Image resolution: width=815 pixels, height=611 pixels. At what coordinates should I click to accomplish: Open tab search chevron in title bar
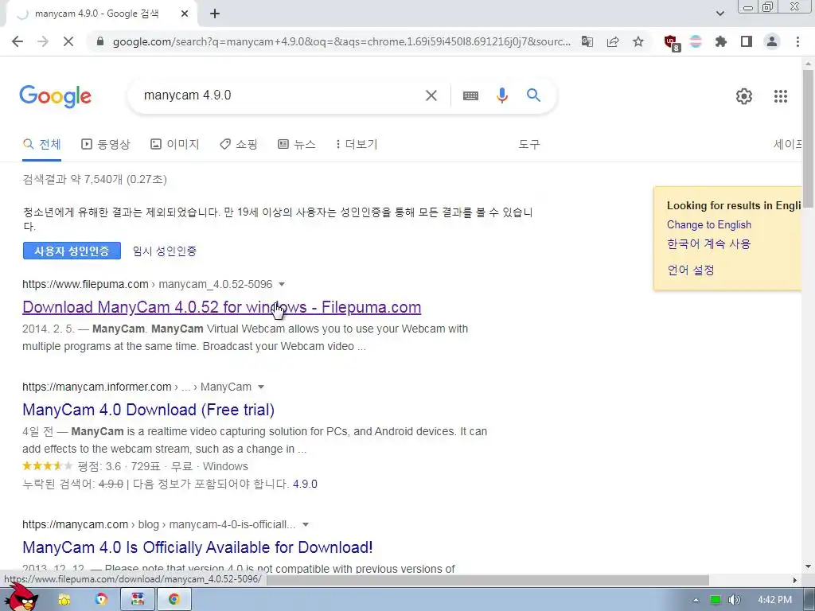(x=719, y=14)
